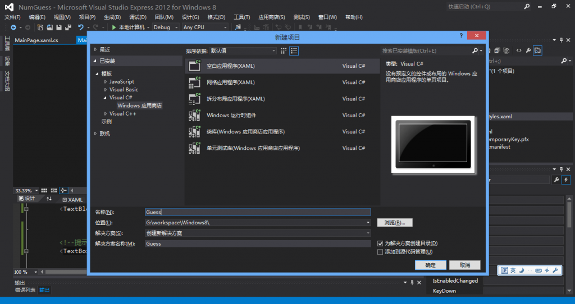
Task: Select the 单元测试库 template icon
Action: click(x=195, y=148)
